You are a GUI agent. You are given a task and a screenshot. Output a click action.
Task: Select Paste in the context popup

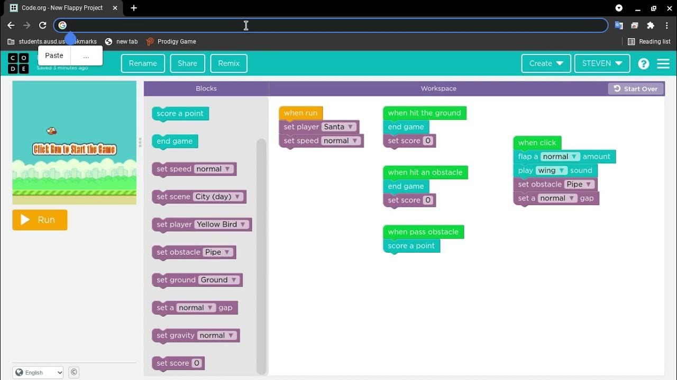point(54,55)
